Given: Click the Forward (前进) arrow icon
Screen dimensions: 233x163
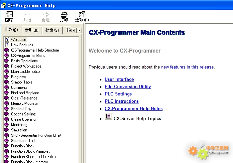Looking at the screenshot, I should 46,14.
